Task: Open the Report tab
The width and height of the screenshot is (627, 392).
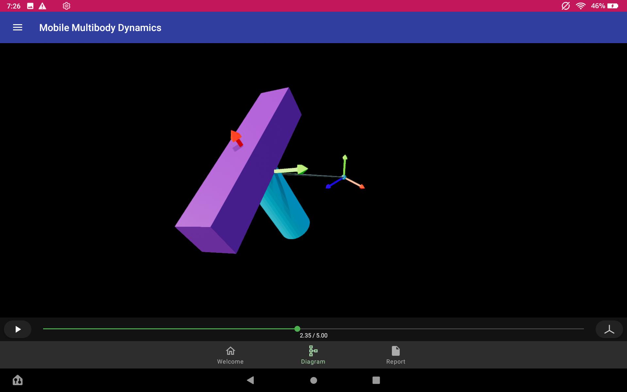Action: tap(395, 355)
